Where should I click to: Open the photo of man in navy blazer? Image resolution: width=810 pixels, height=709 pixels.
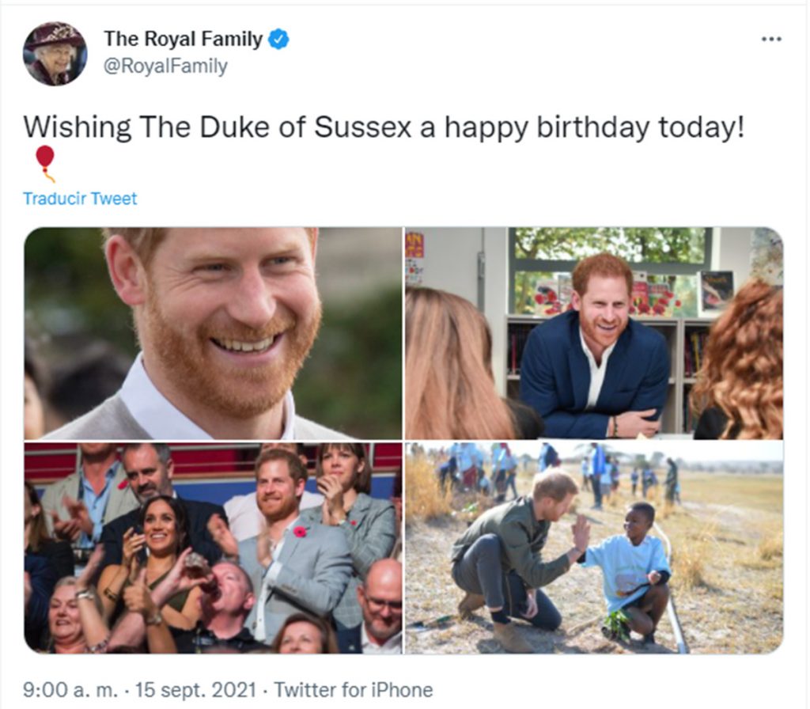click(x=594, y=333)
